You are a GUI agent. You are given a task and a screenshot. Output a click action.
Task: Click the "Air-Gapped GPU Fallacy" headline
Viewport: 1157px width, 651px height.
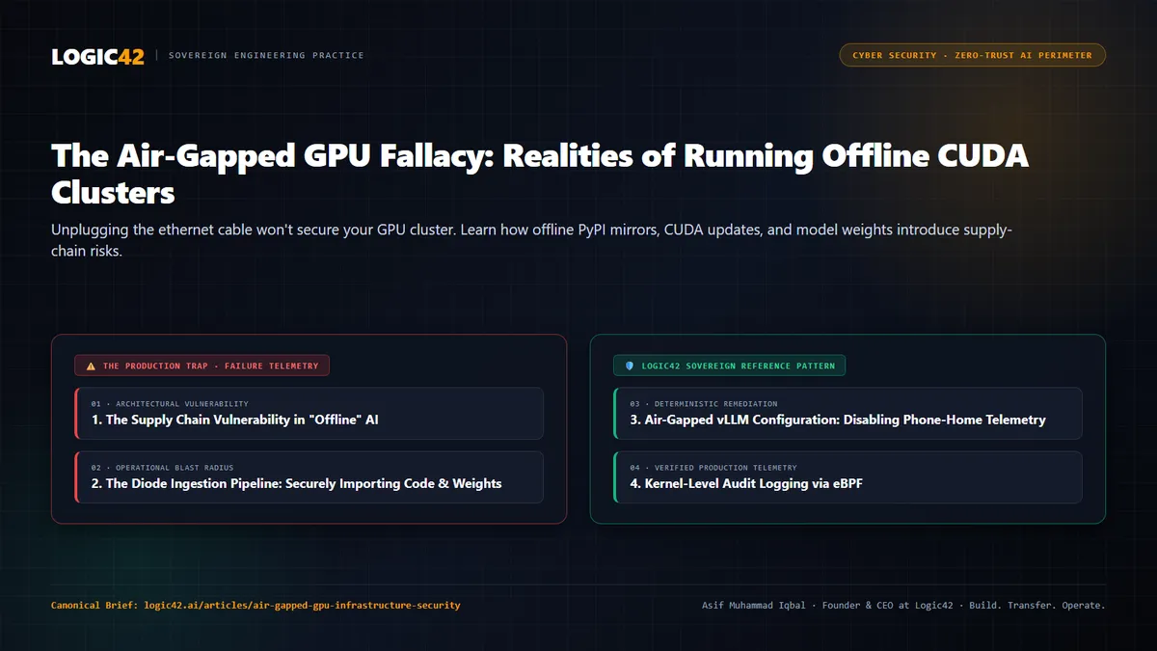coord(540,174)
